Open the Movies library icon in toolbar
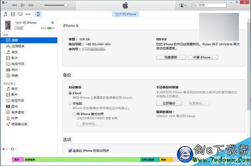The width and height of the screenshot is (251, 166). click(x=13, y=14)
